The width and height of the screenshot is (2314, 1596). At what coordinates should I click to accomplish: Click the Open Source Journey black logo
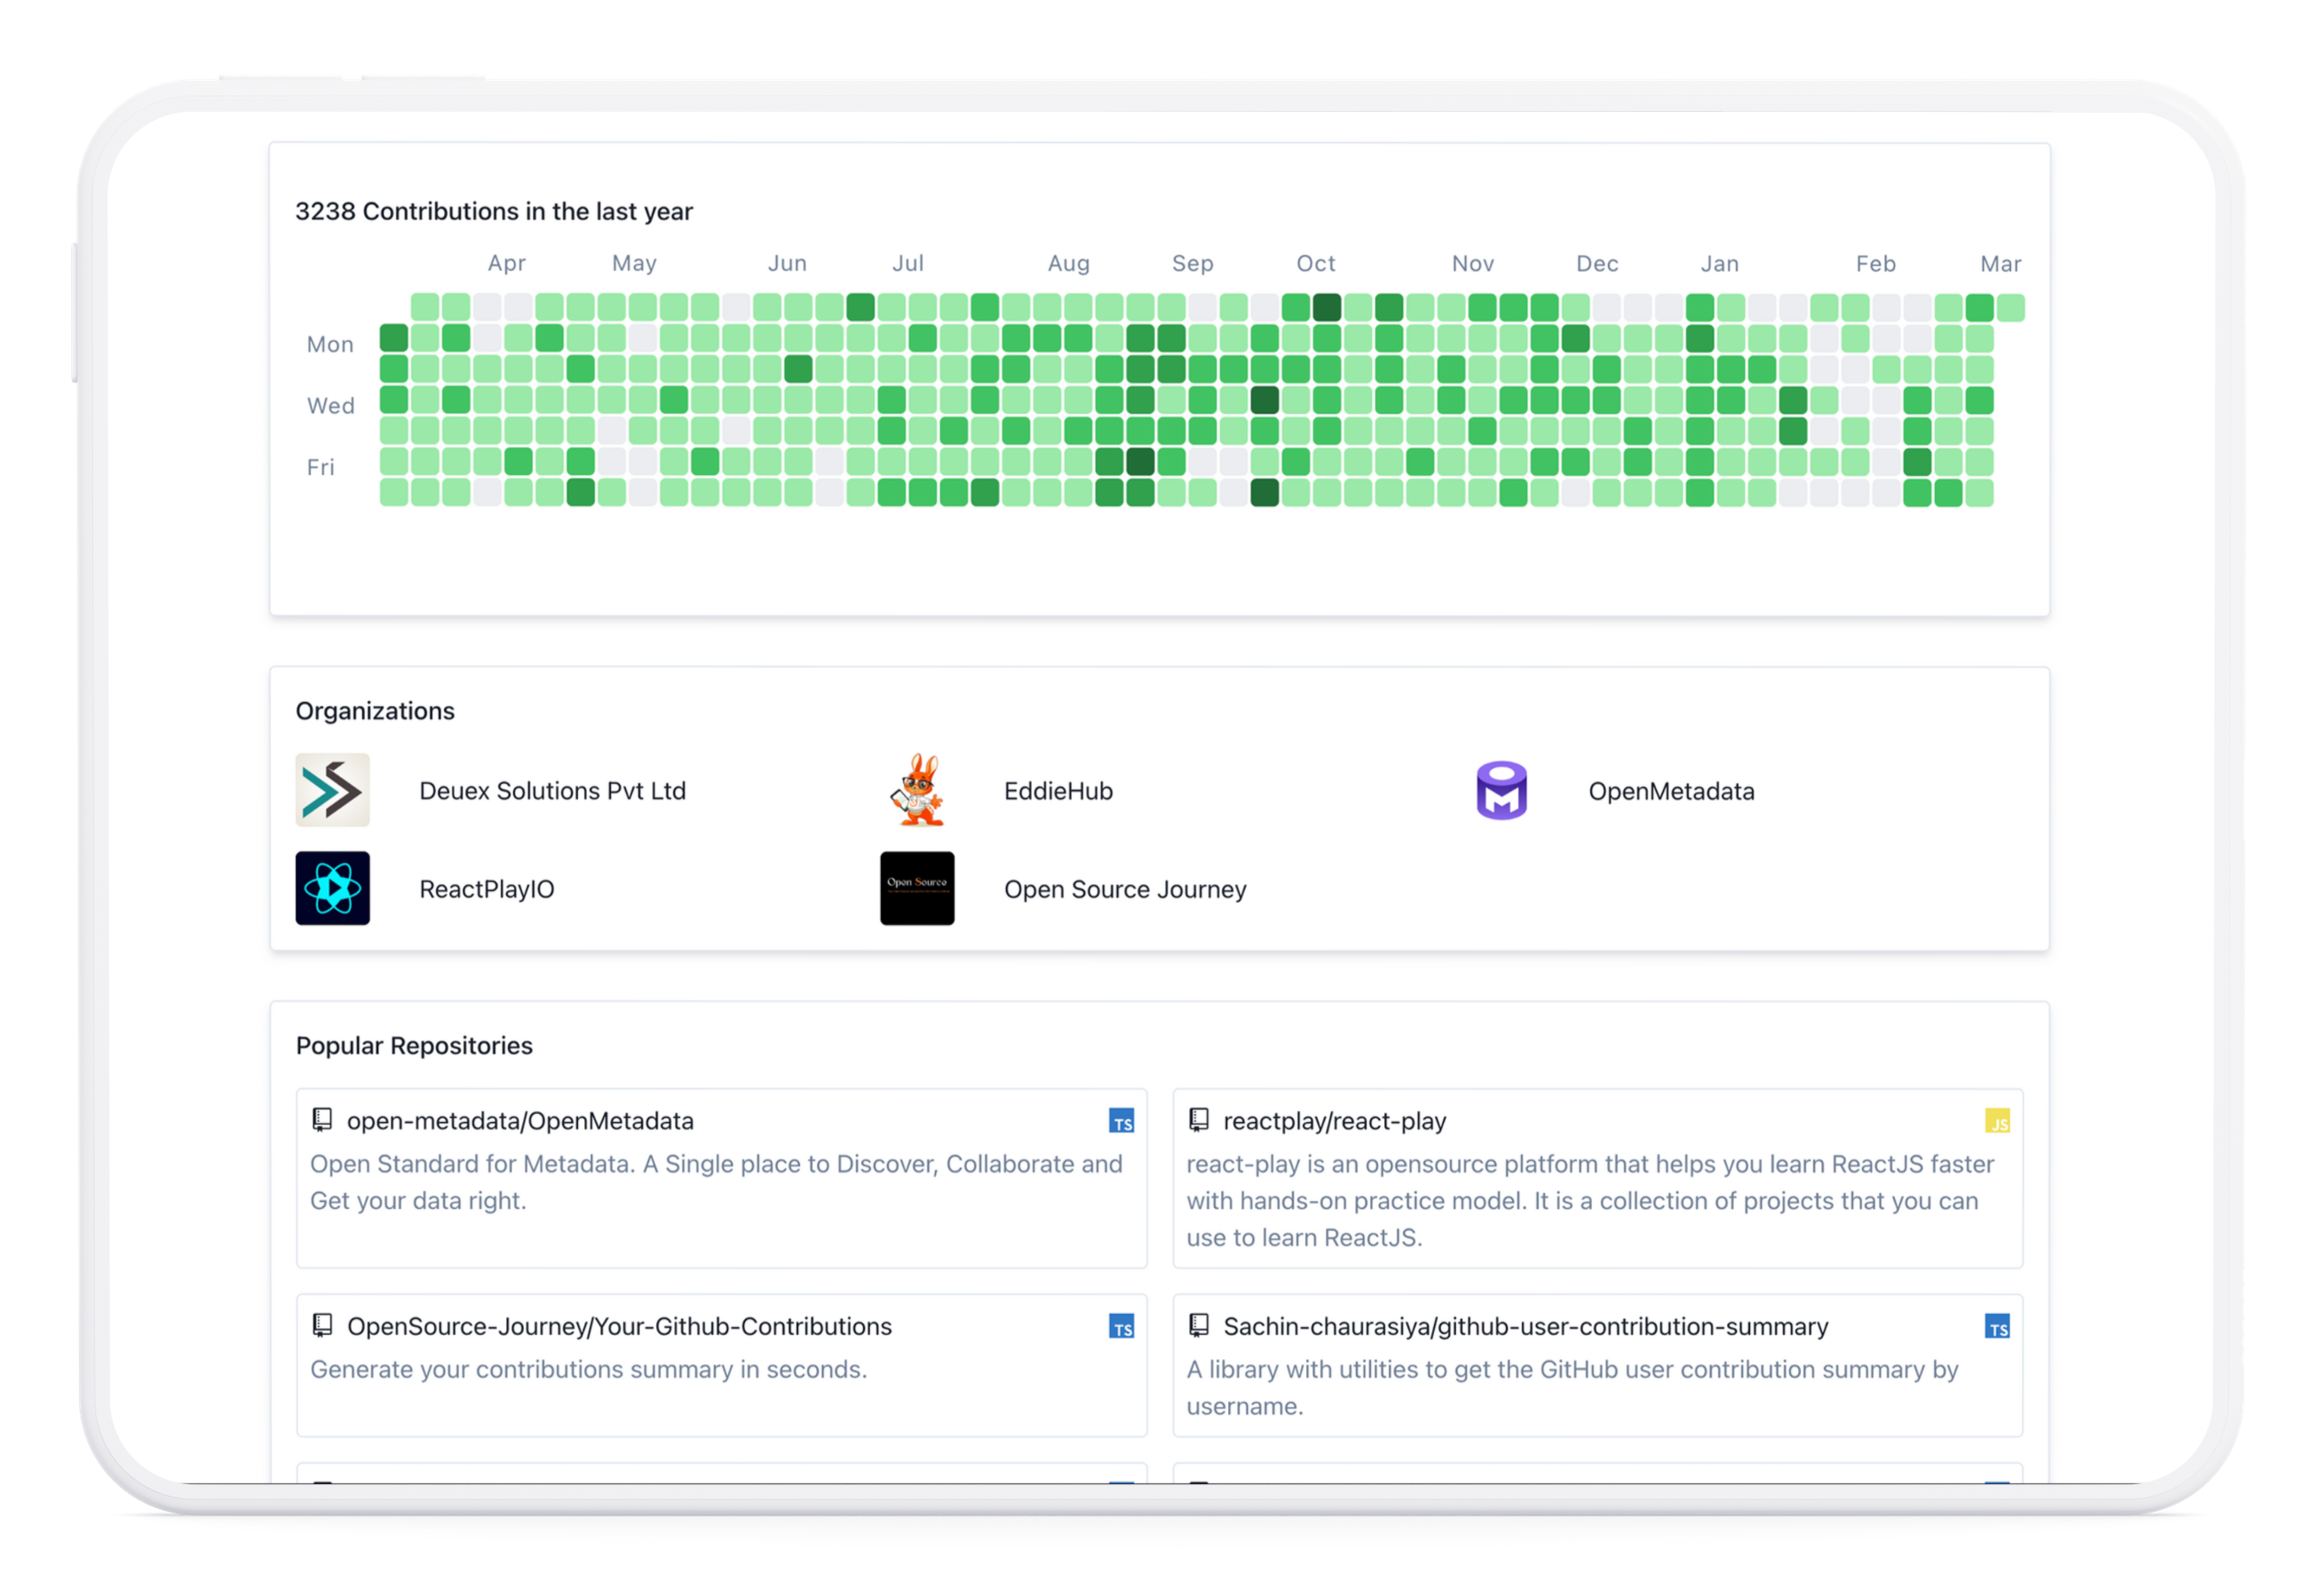pos(916,888)
